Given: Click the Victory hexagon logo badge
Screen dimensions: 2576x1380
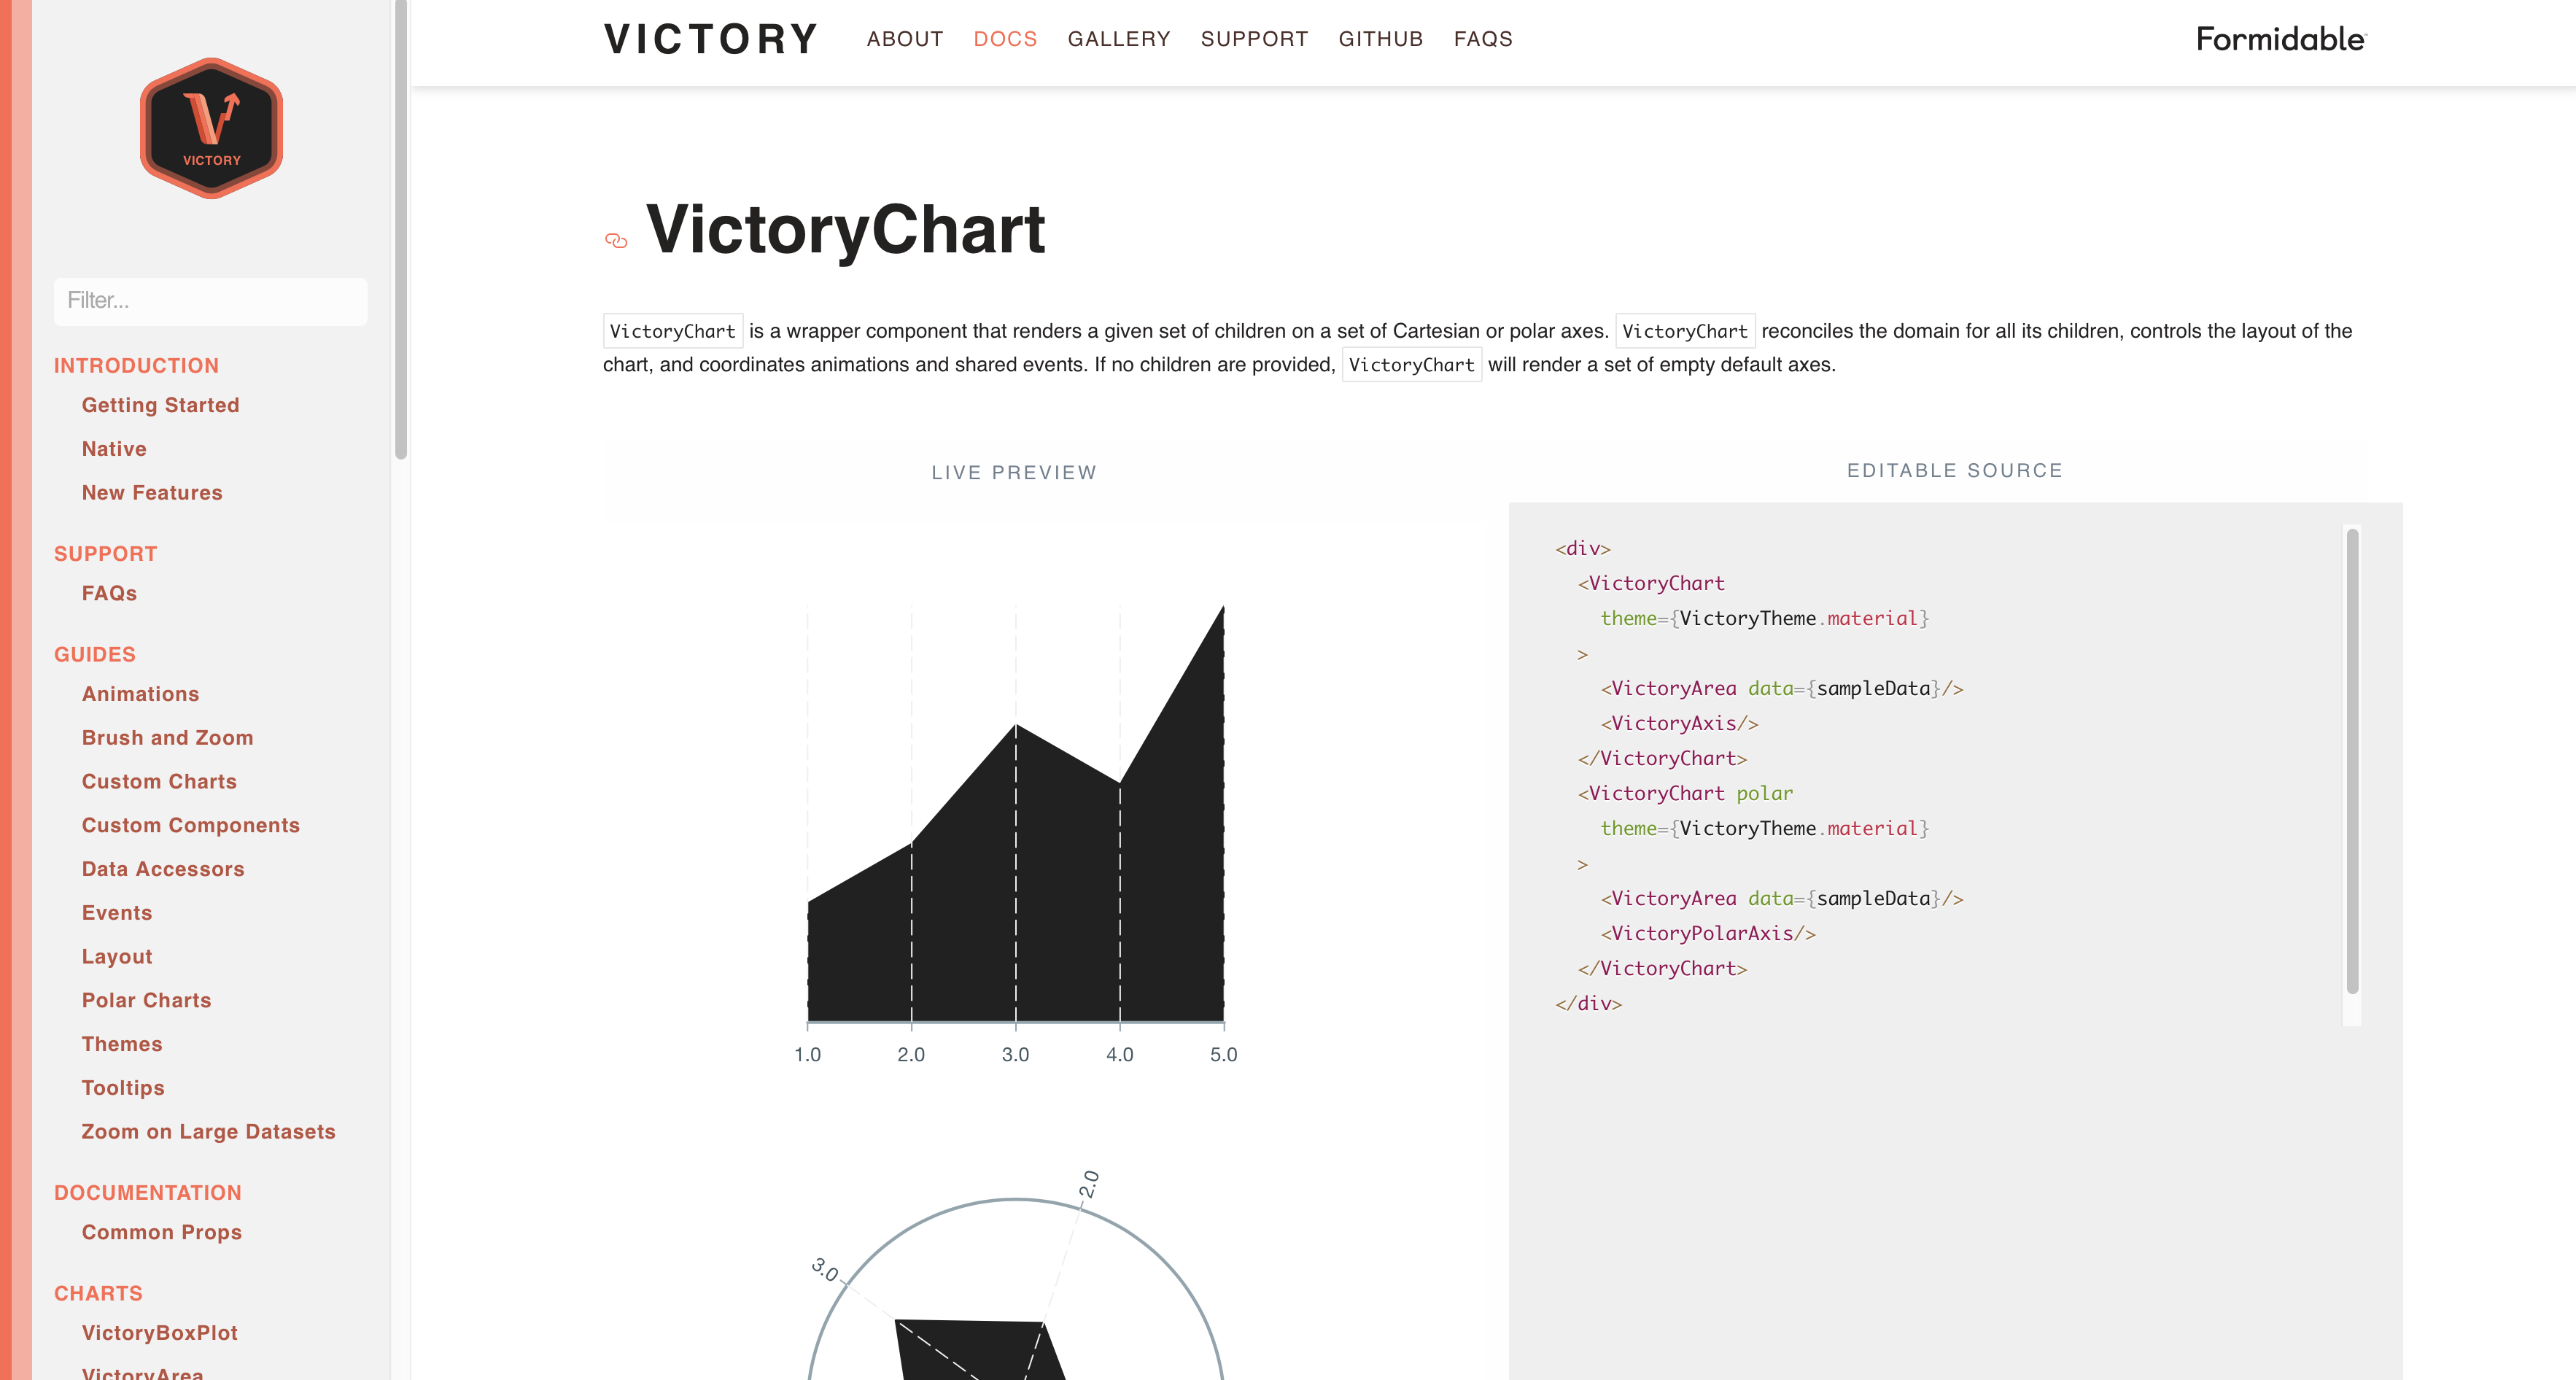Looking at the screenshot, I should 211,128.
